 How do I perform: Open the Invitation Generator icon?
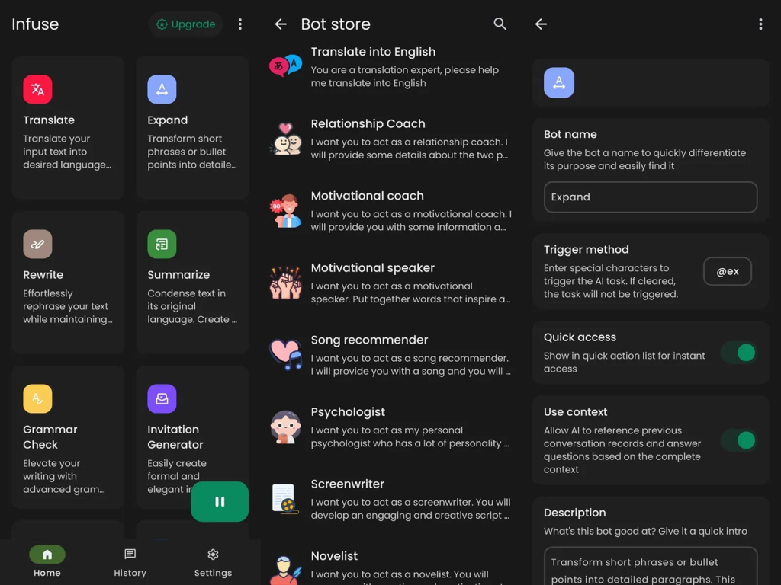(162, 398)
